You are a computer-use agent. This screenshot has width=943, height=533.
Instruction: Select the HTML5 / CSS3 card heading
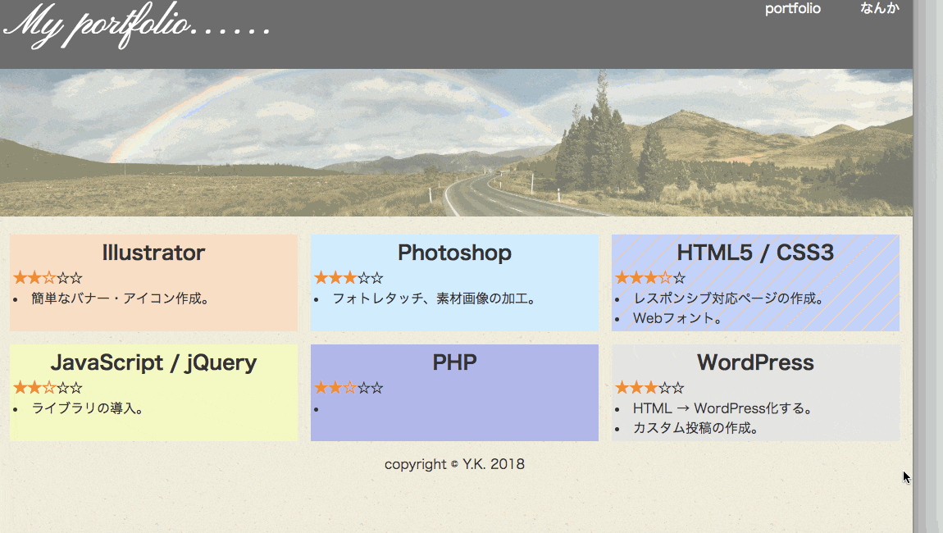coord(755,253)
